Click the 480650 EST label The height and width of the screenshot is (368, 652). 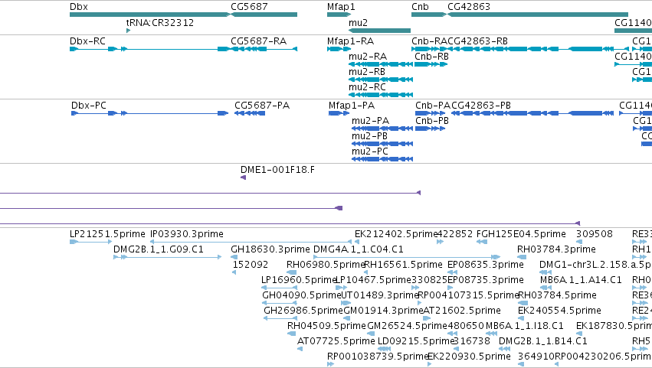(466, 326)
